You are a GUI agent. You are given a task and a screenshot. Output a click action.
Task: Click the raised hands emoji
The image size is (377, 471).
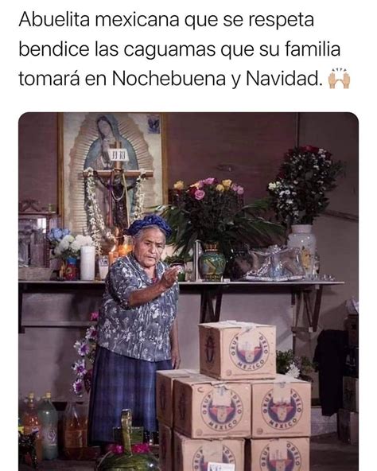[339, 79]
